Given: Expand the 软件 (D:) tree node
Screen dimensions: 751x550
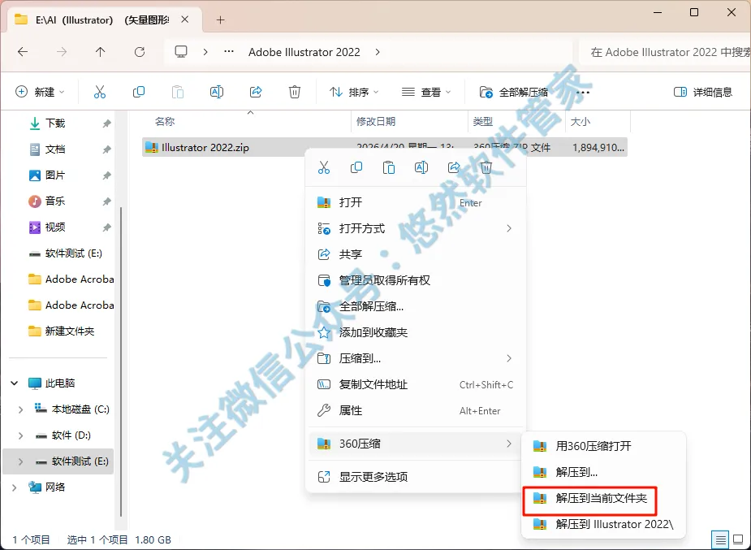Looking at the screenshot, I should pyautogui.click(x=20, y=435).
